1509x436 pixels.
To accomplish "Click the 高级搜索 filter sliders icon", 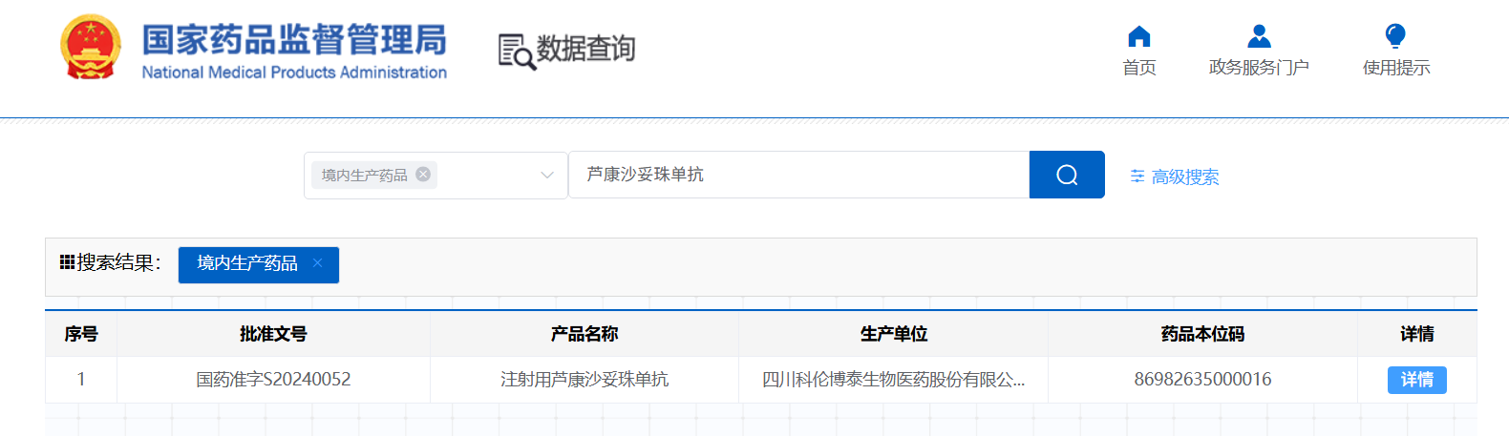I will (1137, 176).
